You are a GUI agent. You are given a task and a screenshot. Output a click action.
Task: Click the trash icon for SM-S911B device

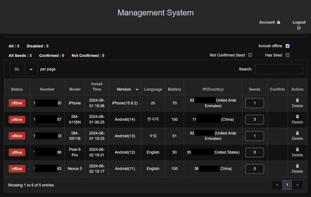coord(297,133)
